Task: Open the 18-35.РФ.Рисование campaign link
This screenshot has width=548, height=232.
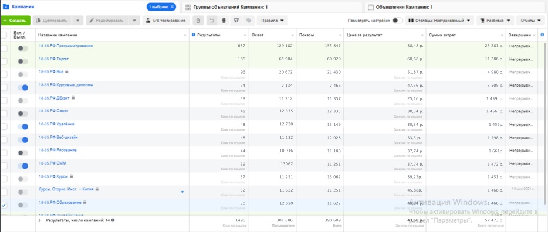Action: [57, 150]
